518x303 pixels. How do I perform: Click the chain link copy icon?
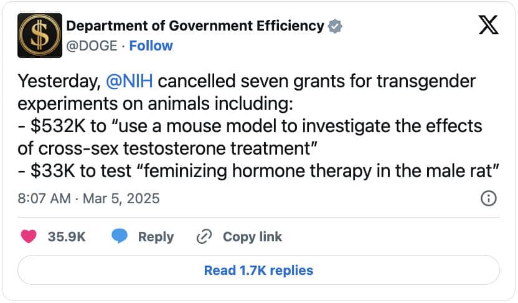[x=204, y=237]
